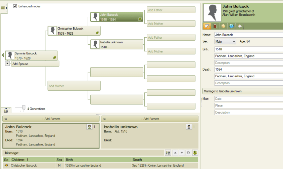Click the green leaf hint on Christopher Bulcock

coord(97,33)
